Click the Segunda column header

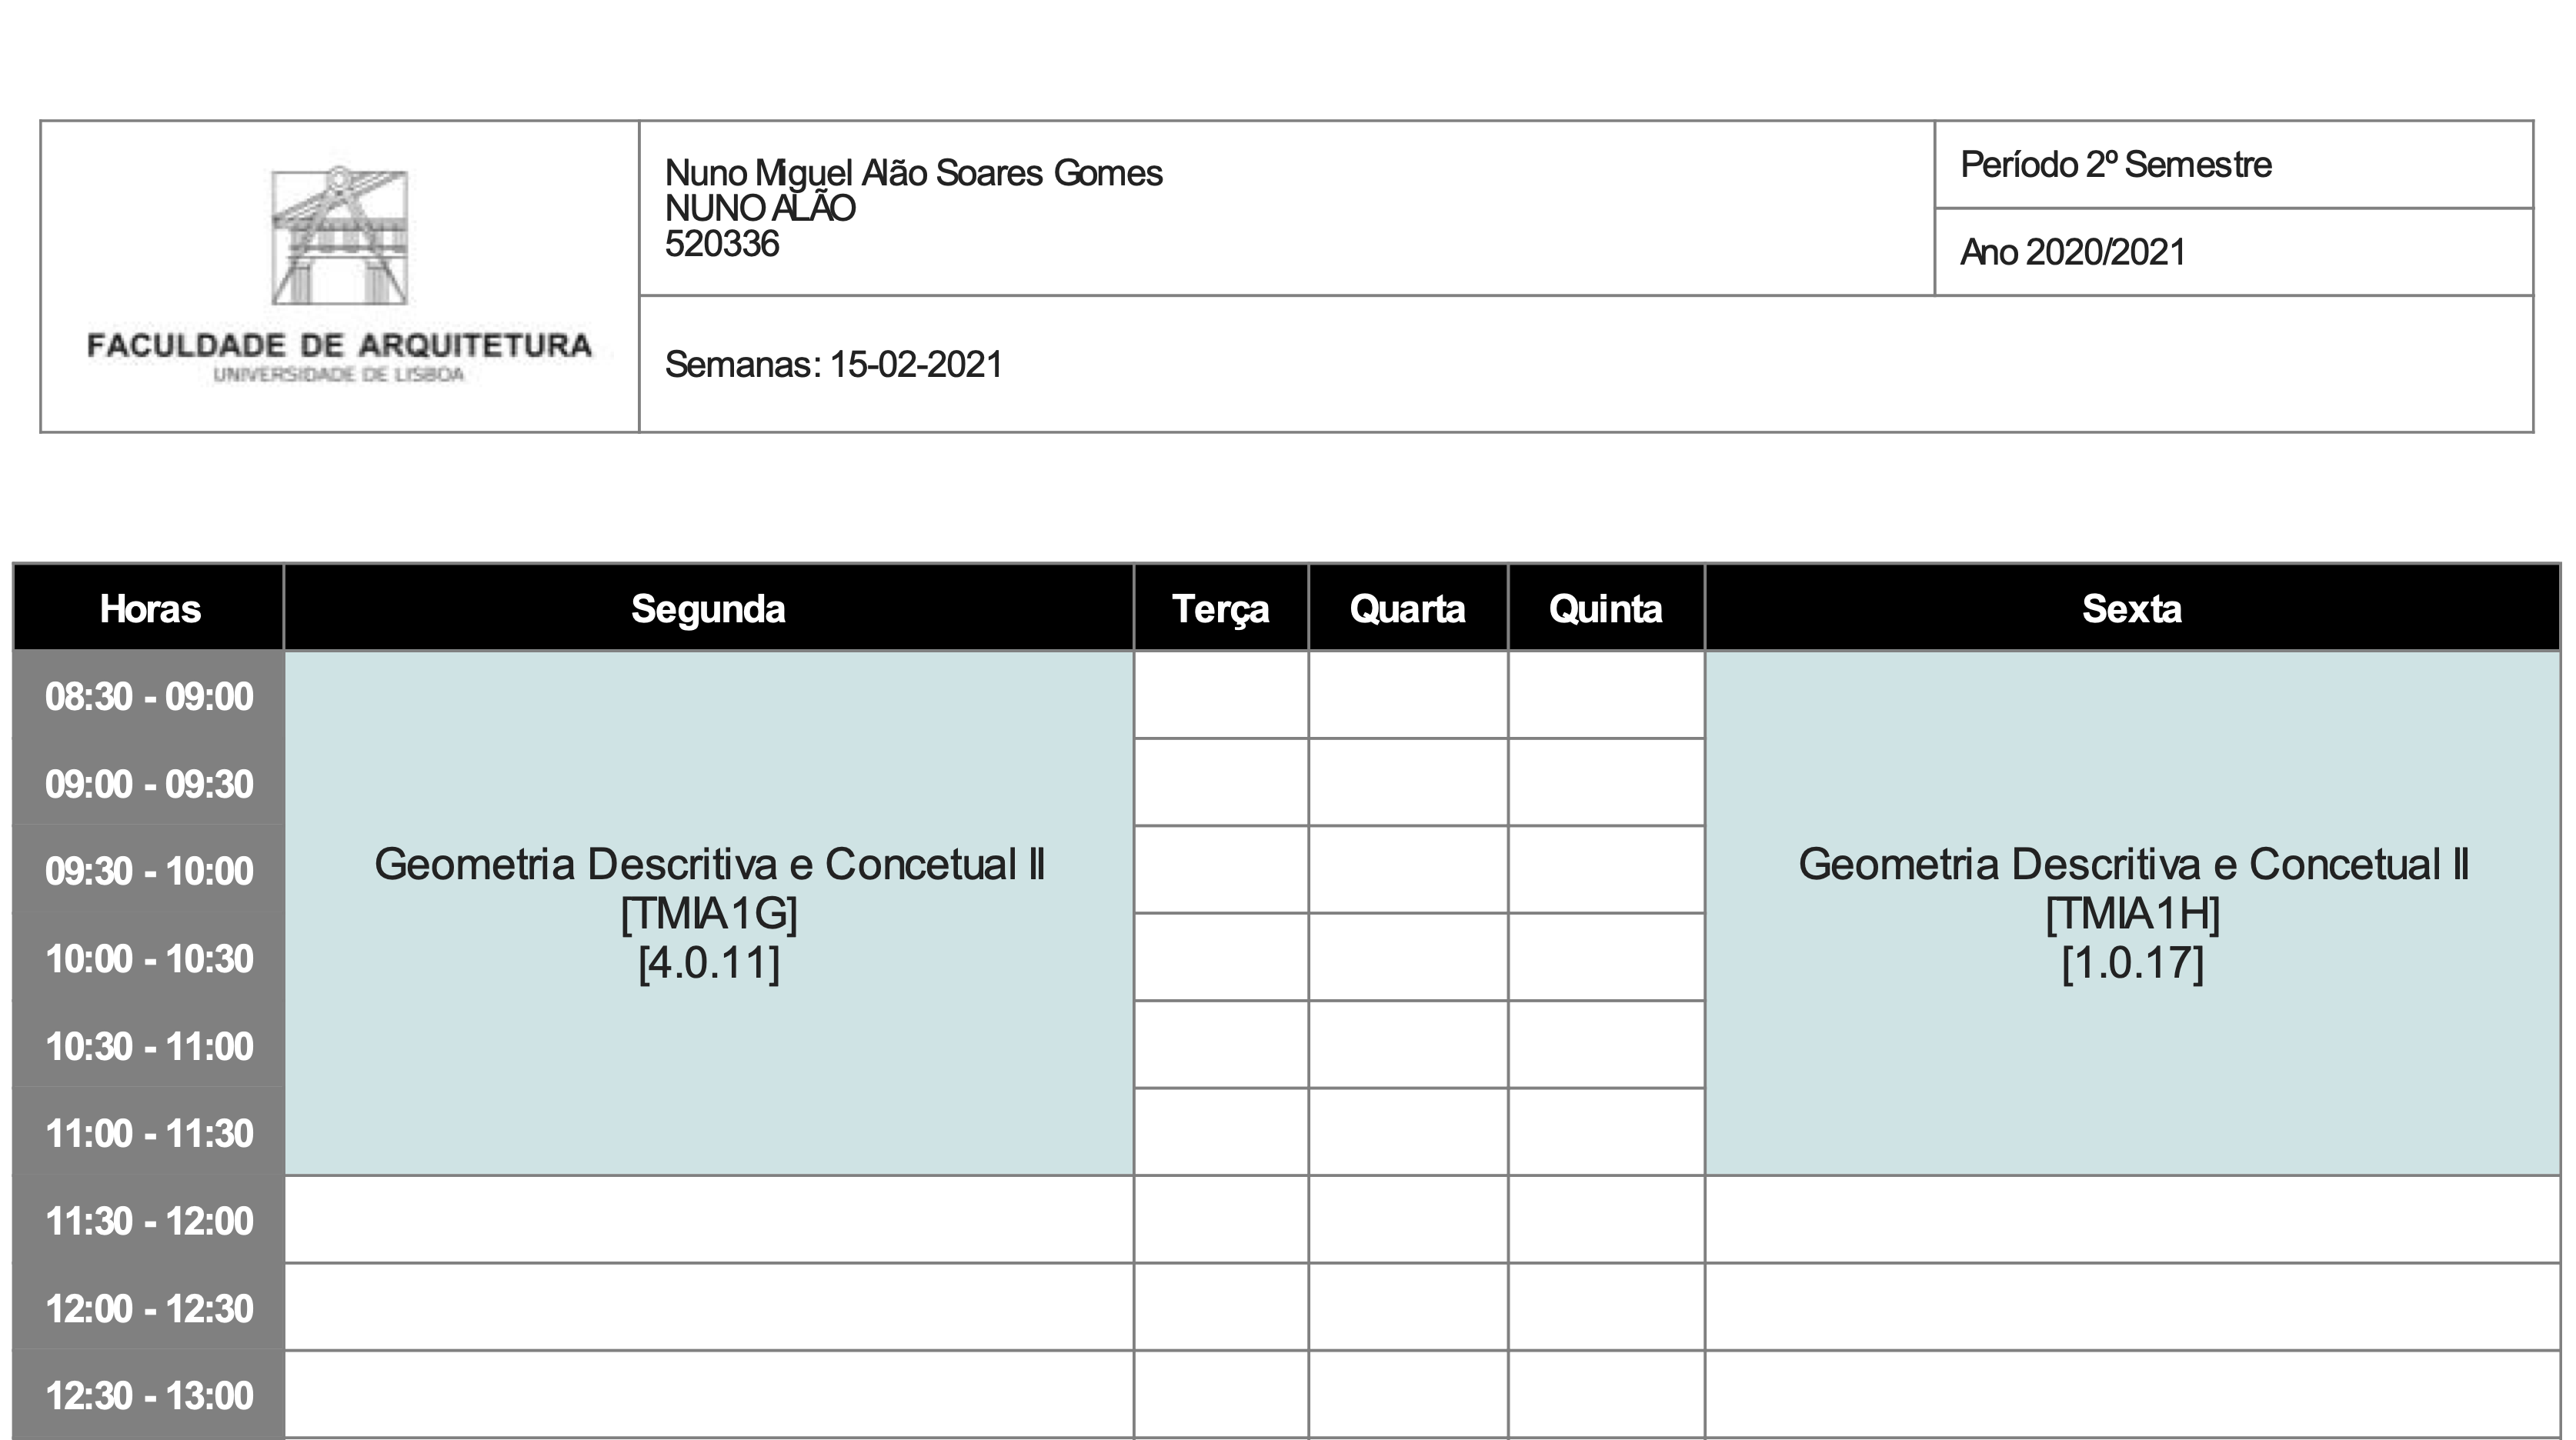pos(708,608)
